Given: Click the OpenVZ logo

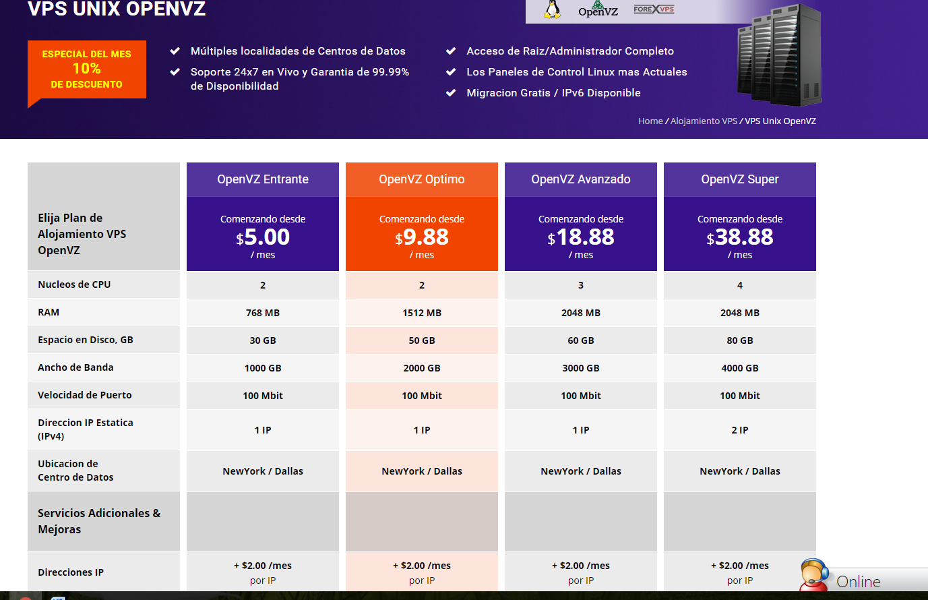Looking at the screenshot, I should pyautogui.click(x=598, y=9).
